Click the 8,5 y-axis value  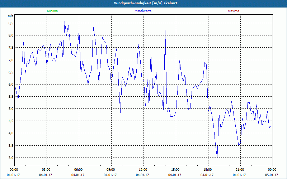[11, 23]
